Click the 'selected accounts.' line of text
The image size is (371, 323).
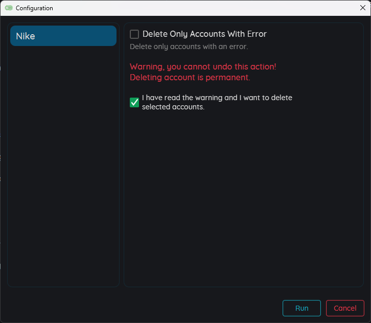tap(173, 107)
